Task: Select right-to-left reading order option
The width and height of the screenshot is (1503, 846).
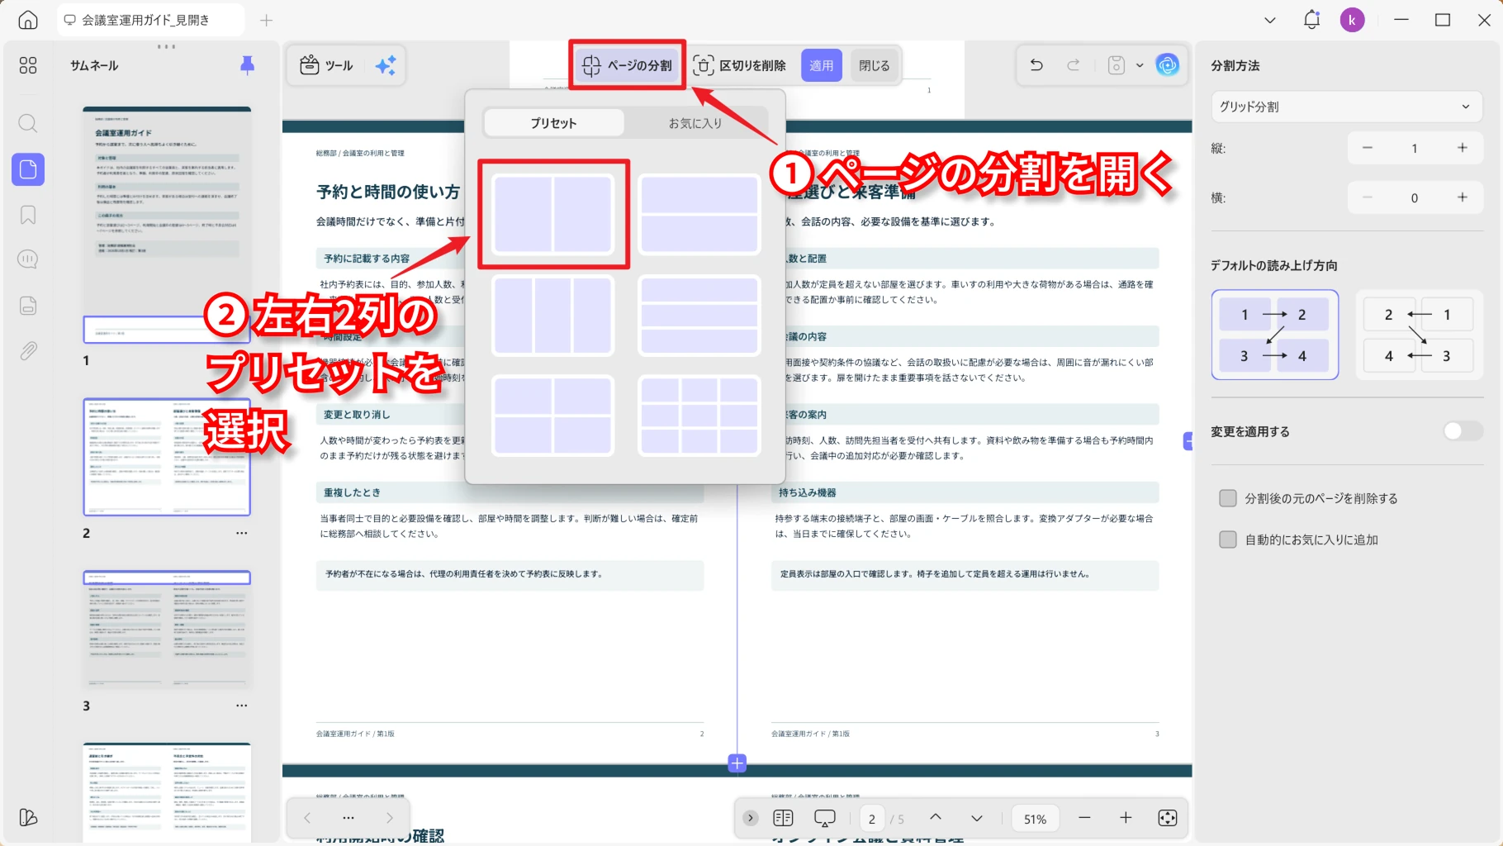Action: click(1417, 335)
